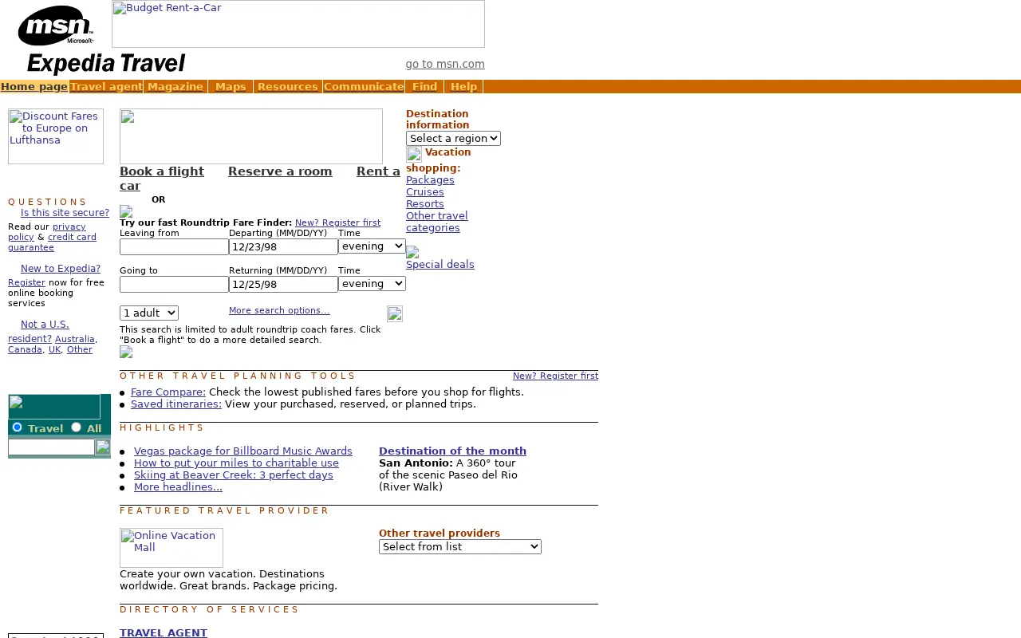1021x638 pixels.
Task: Click the TRAVEL AGENT directory link
Action: coord(164,632)
